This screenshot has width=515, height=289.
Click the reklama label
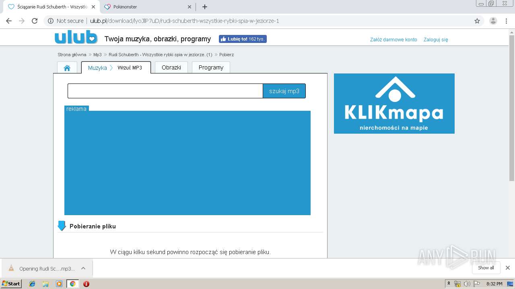tap(76, 109)
